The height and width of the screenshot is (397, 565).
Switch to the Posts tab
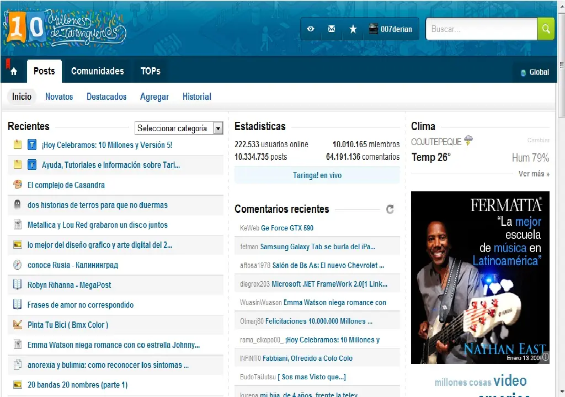pos(44,71)
